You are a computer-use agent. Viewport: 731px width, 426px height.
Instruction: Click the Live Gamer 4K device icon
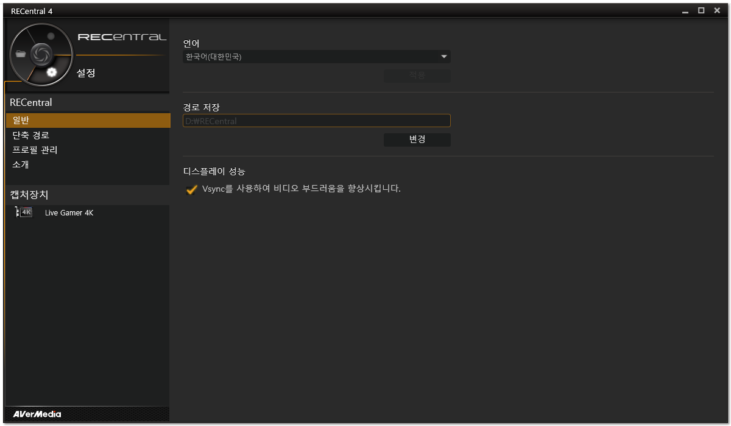pos(24,212)
